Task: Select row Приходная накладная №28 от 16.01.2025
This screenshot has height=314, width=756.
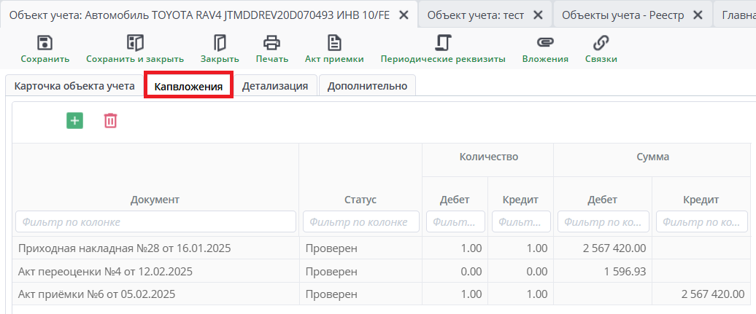Action: pos(124,248)
